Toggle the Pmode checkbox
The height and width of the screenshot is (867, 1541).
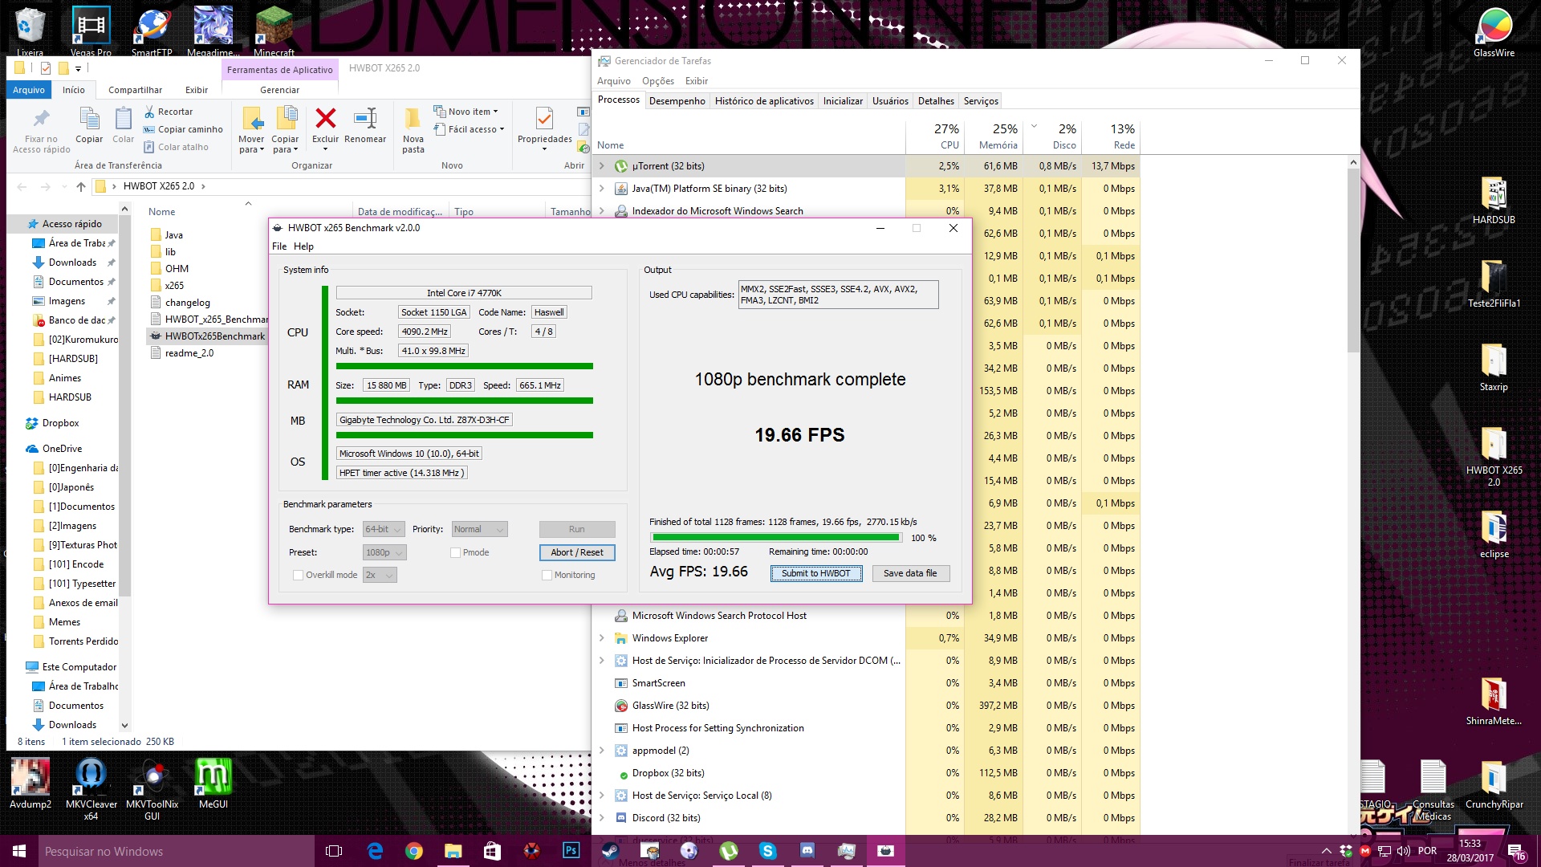(455, 552)
